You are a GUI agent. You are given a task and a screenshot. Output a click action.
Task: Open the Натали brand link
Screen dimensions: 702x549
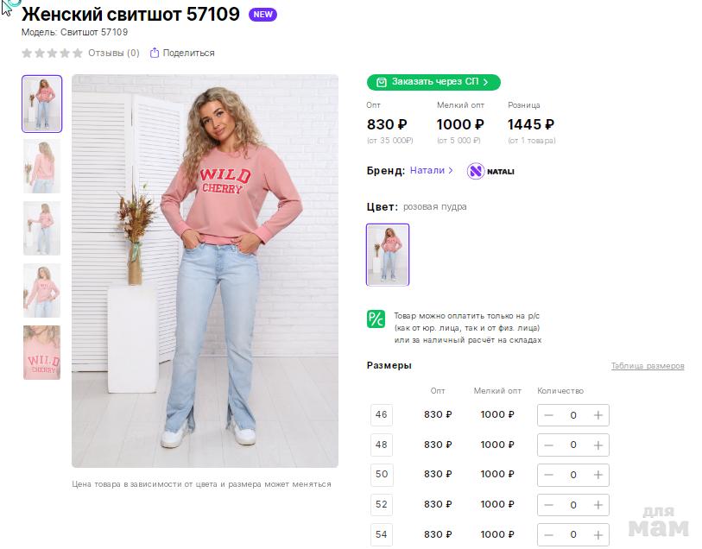431,171
